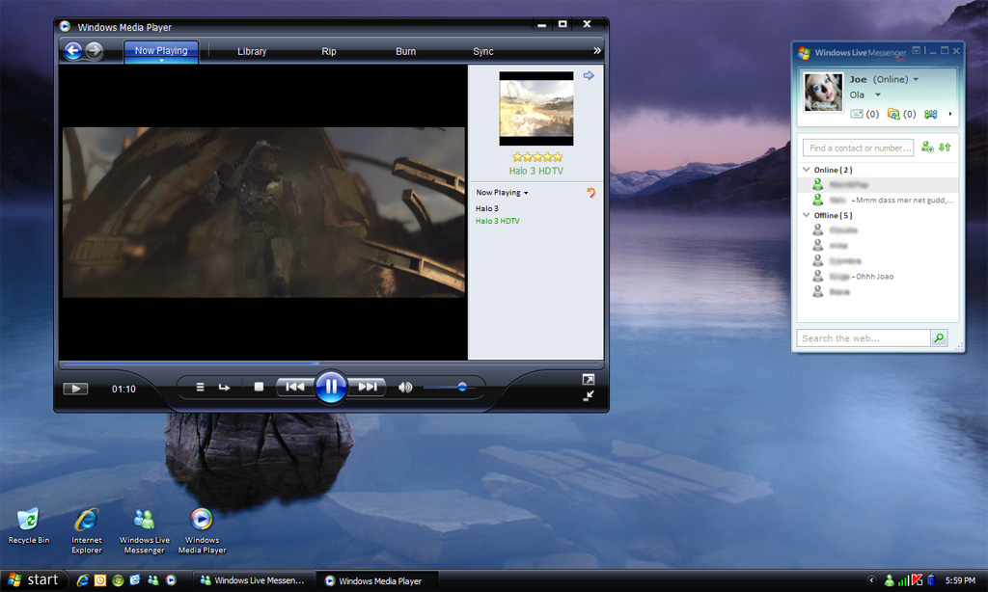Open the Burn tab
Screen dimensions: 988x592
click(x=406, y=51)
